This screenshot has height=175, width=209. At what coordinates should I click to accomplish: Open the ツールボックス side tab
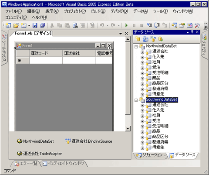coord(4,48)
